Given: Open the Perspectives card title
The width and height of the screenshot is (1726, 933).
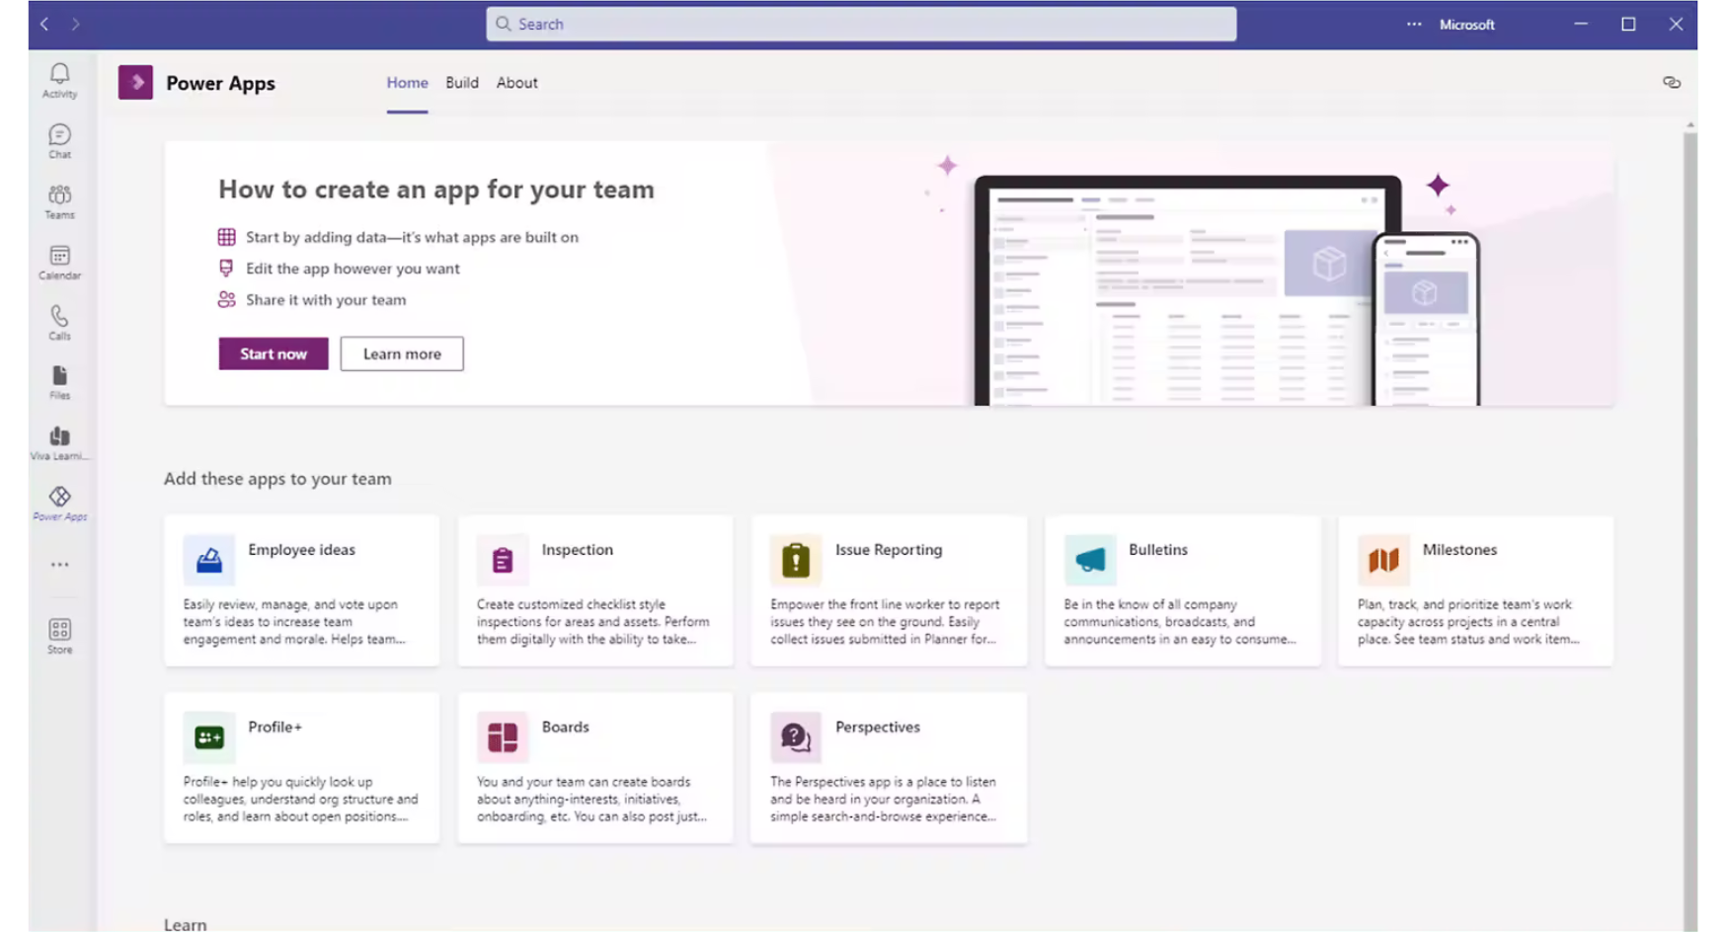Looking at the screenshot, I should point(877,727).
